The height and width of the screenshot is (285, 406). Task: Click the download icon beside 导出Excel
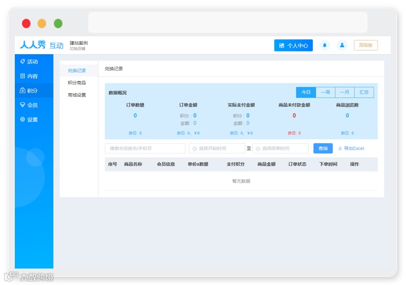coord(340,149)
